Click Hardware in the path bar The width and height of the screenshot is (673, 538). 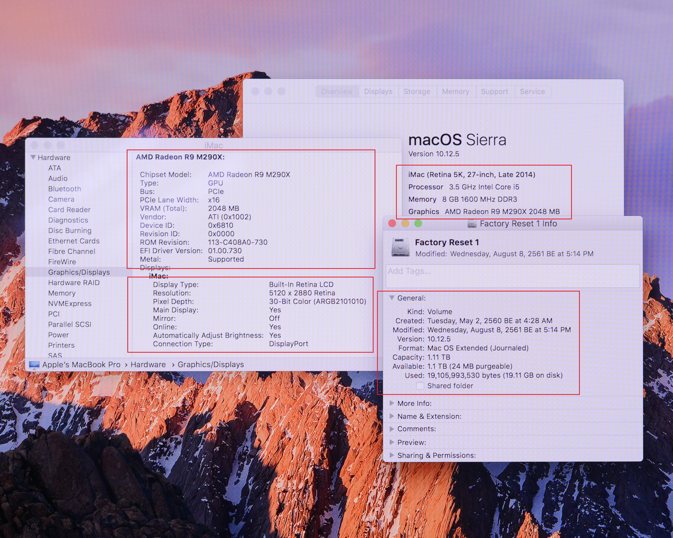148,365
